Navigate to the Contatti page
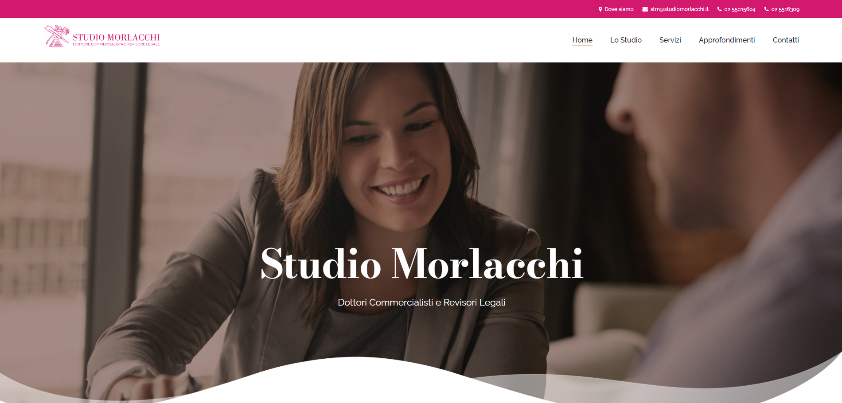Screen dimensions: 842x403 click(x=786, y=40)
